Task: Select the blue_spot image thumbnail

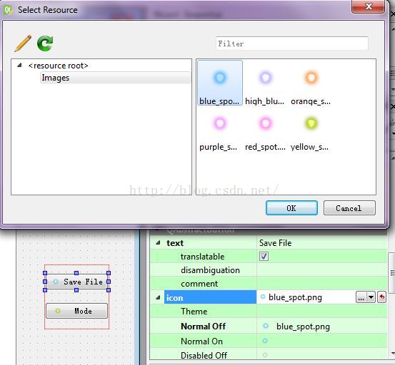Action: [220, 83]
